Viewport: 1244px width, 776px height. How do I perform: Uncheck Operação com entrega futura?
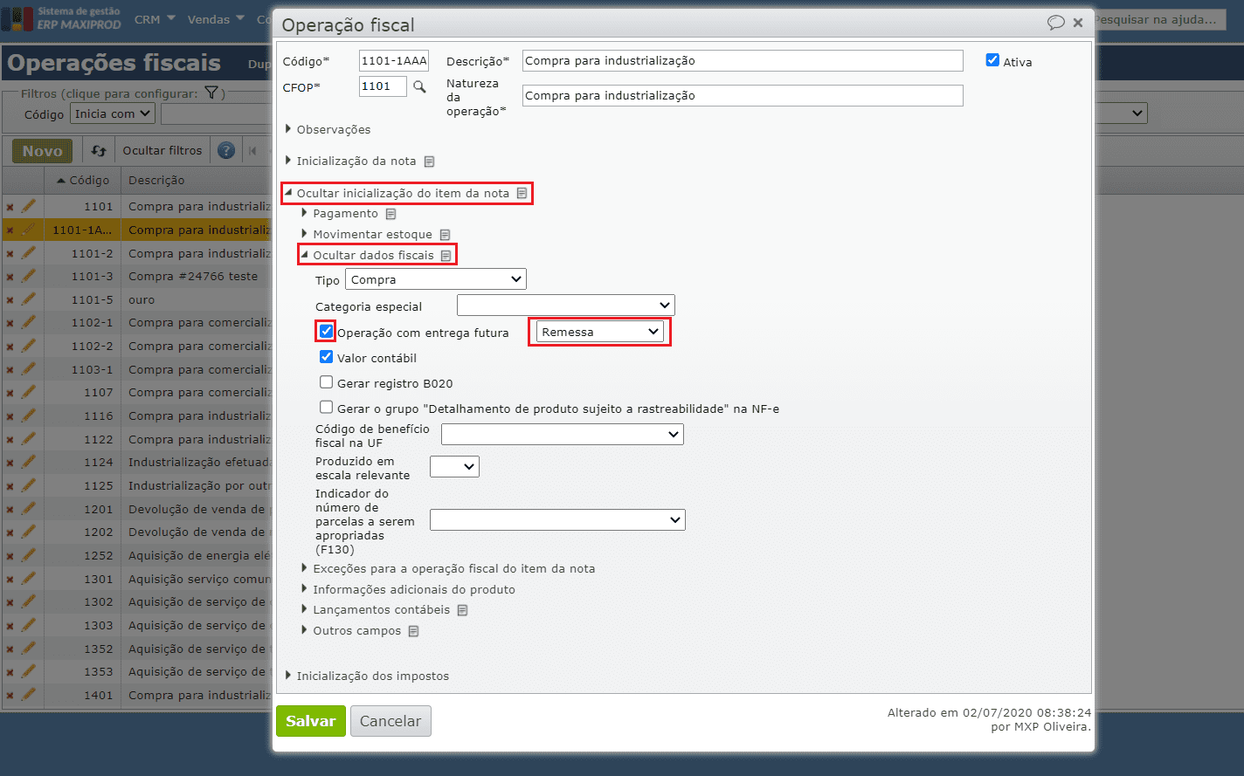click(x=326, y=332)
